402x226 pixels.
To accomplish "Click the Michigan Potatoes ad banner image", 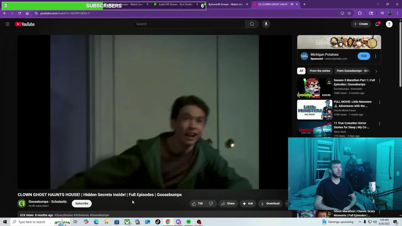I will (339, 42).
